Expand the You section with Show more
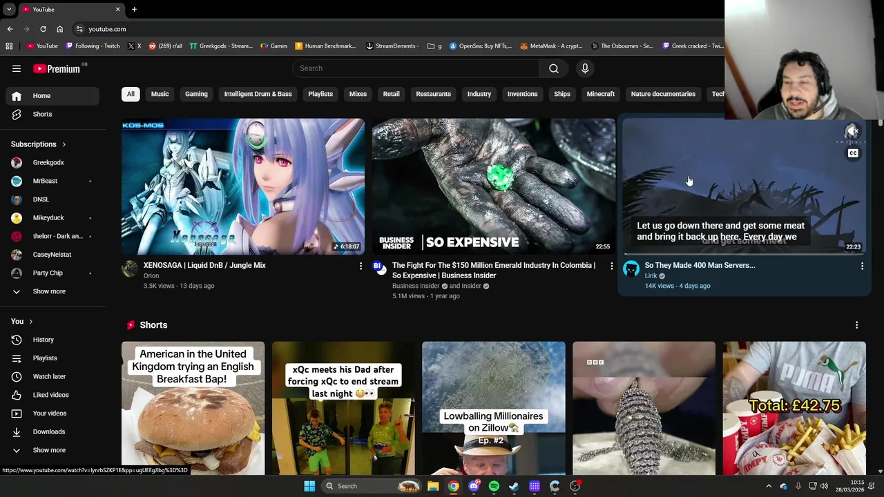Viewport: 884px width, 497px height. pos(52,450)
